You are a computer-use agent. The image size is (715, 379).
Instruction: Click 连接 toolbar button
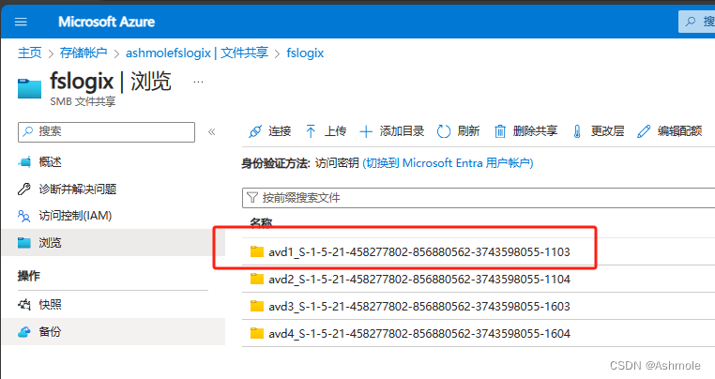[x=269, y=131]
